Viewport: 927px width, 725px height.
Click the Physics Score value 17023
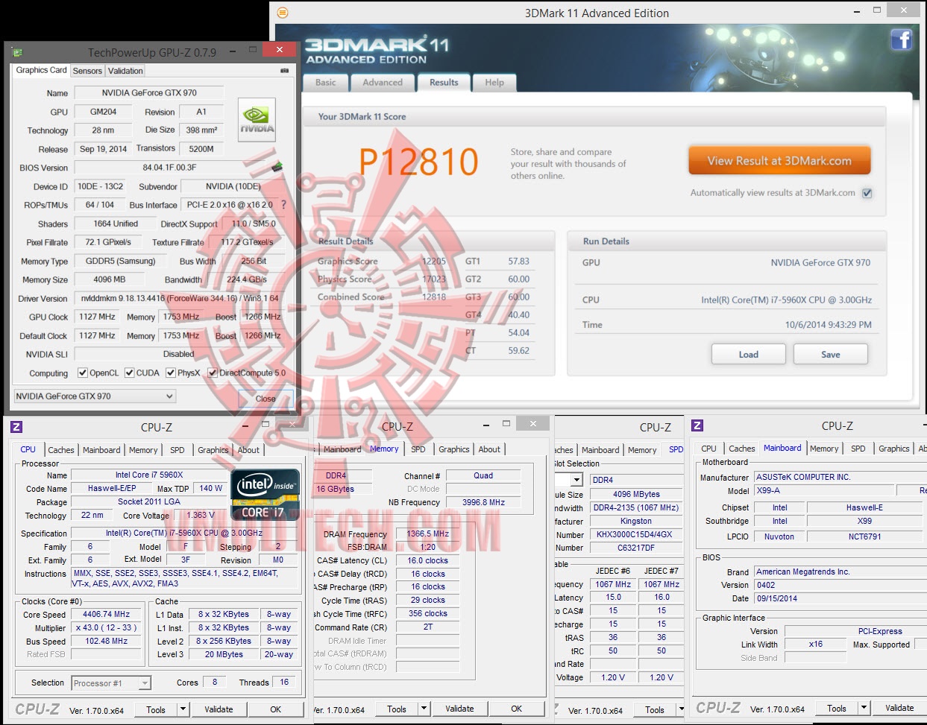(434, 279)
